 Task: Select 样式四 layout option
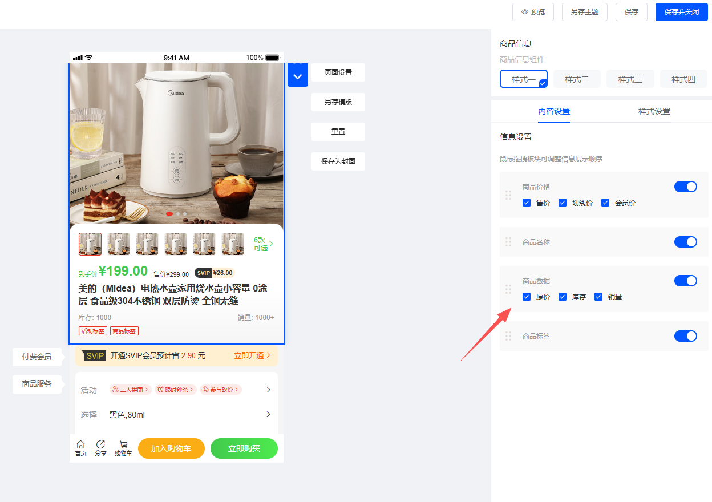click(683, 79)
